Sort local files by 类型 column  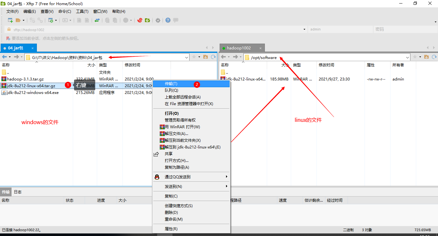coord(110,65)
